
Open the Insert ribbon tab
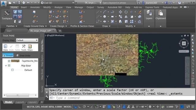[24, 7]
